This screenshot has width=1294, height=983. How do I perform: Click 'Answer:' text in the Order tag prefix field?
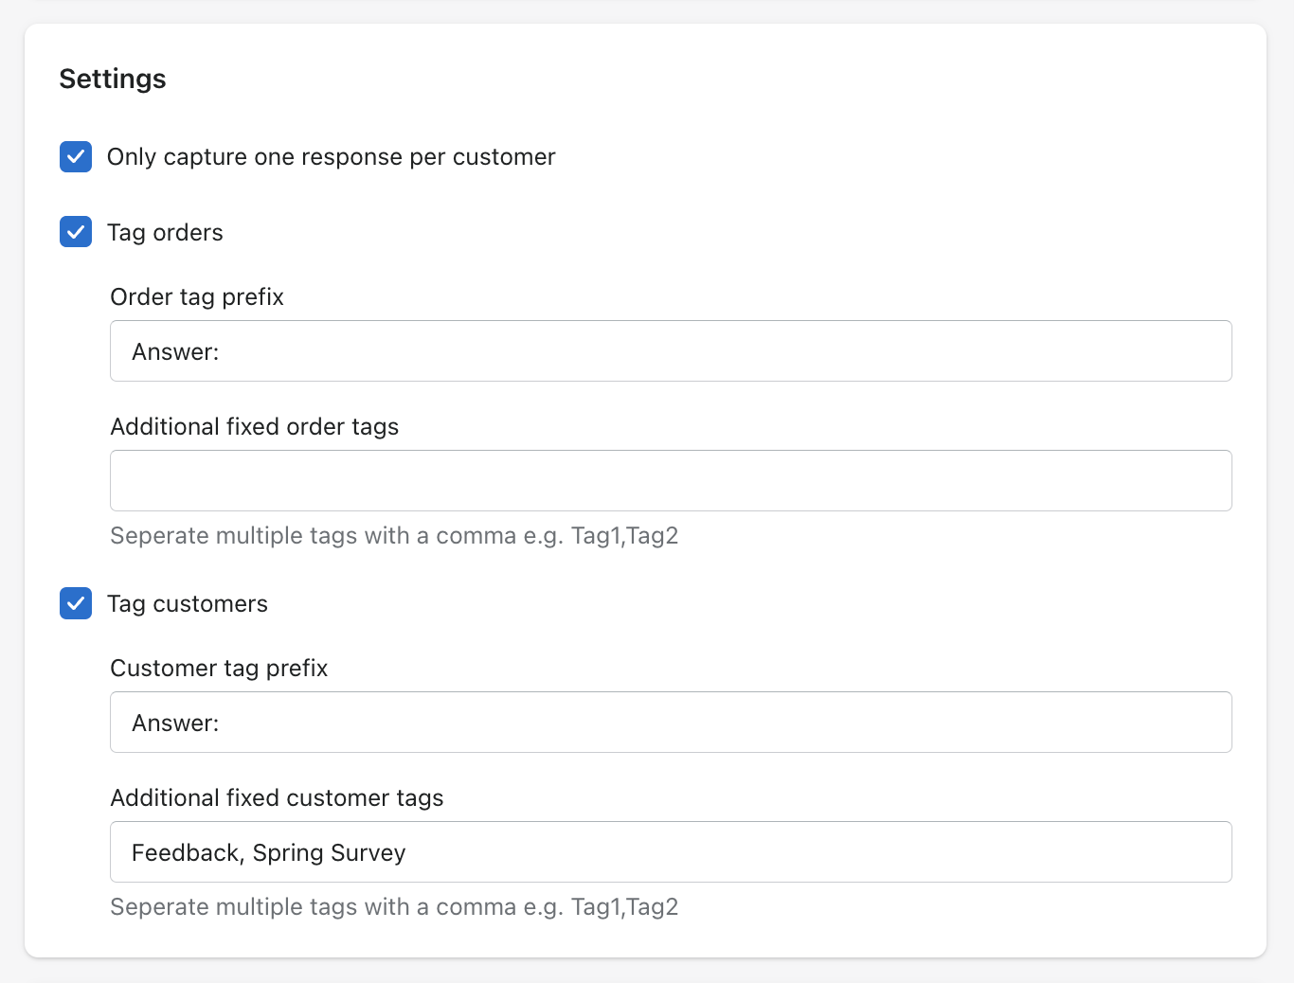[175, 352]
